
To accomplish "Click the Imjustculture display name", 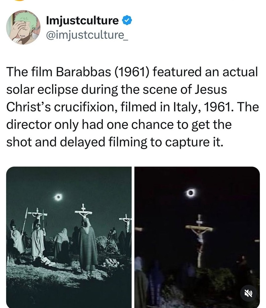I will coord(82,20).
